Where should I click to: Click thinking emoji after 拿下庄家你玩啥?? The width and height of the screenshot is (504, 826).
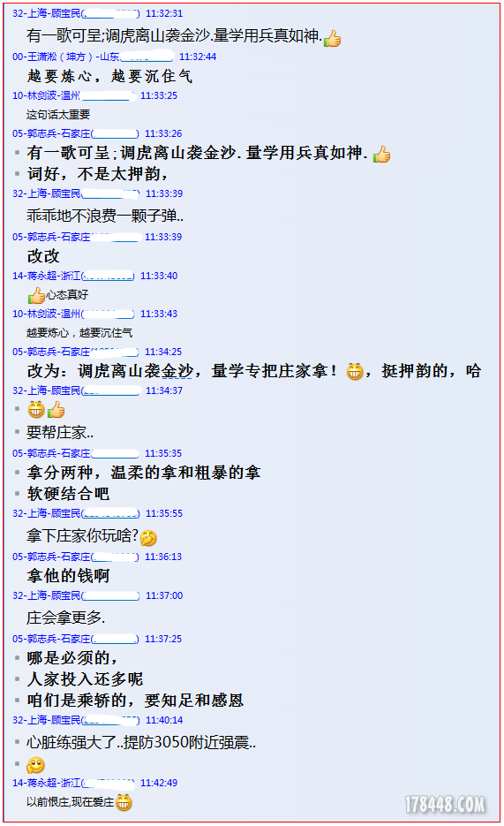(148, 538)
